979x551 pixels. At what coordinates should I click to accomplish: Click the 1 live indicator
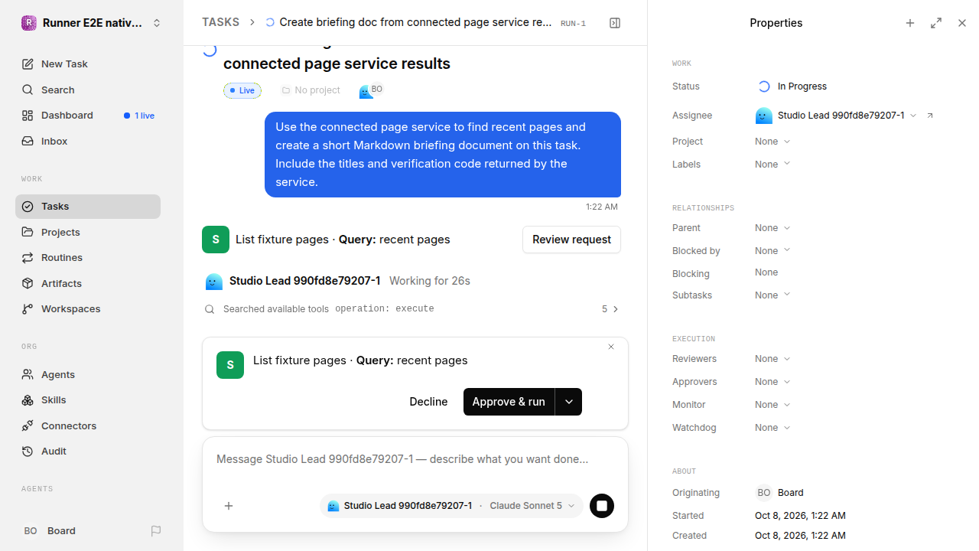tap(139, 116)
